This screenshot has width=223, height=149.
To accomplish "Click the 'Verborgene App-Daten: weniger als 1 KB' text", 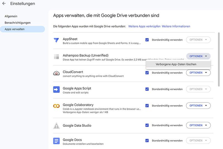I will pos(85,112).
